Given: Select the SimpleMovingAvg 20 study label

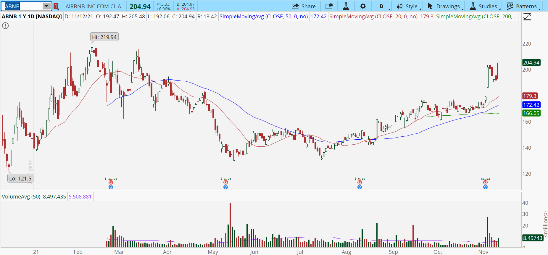Looking at the screenshot, I should tap(373, 17).
